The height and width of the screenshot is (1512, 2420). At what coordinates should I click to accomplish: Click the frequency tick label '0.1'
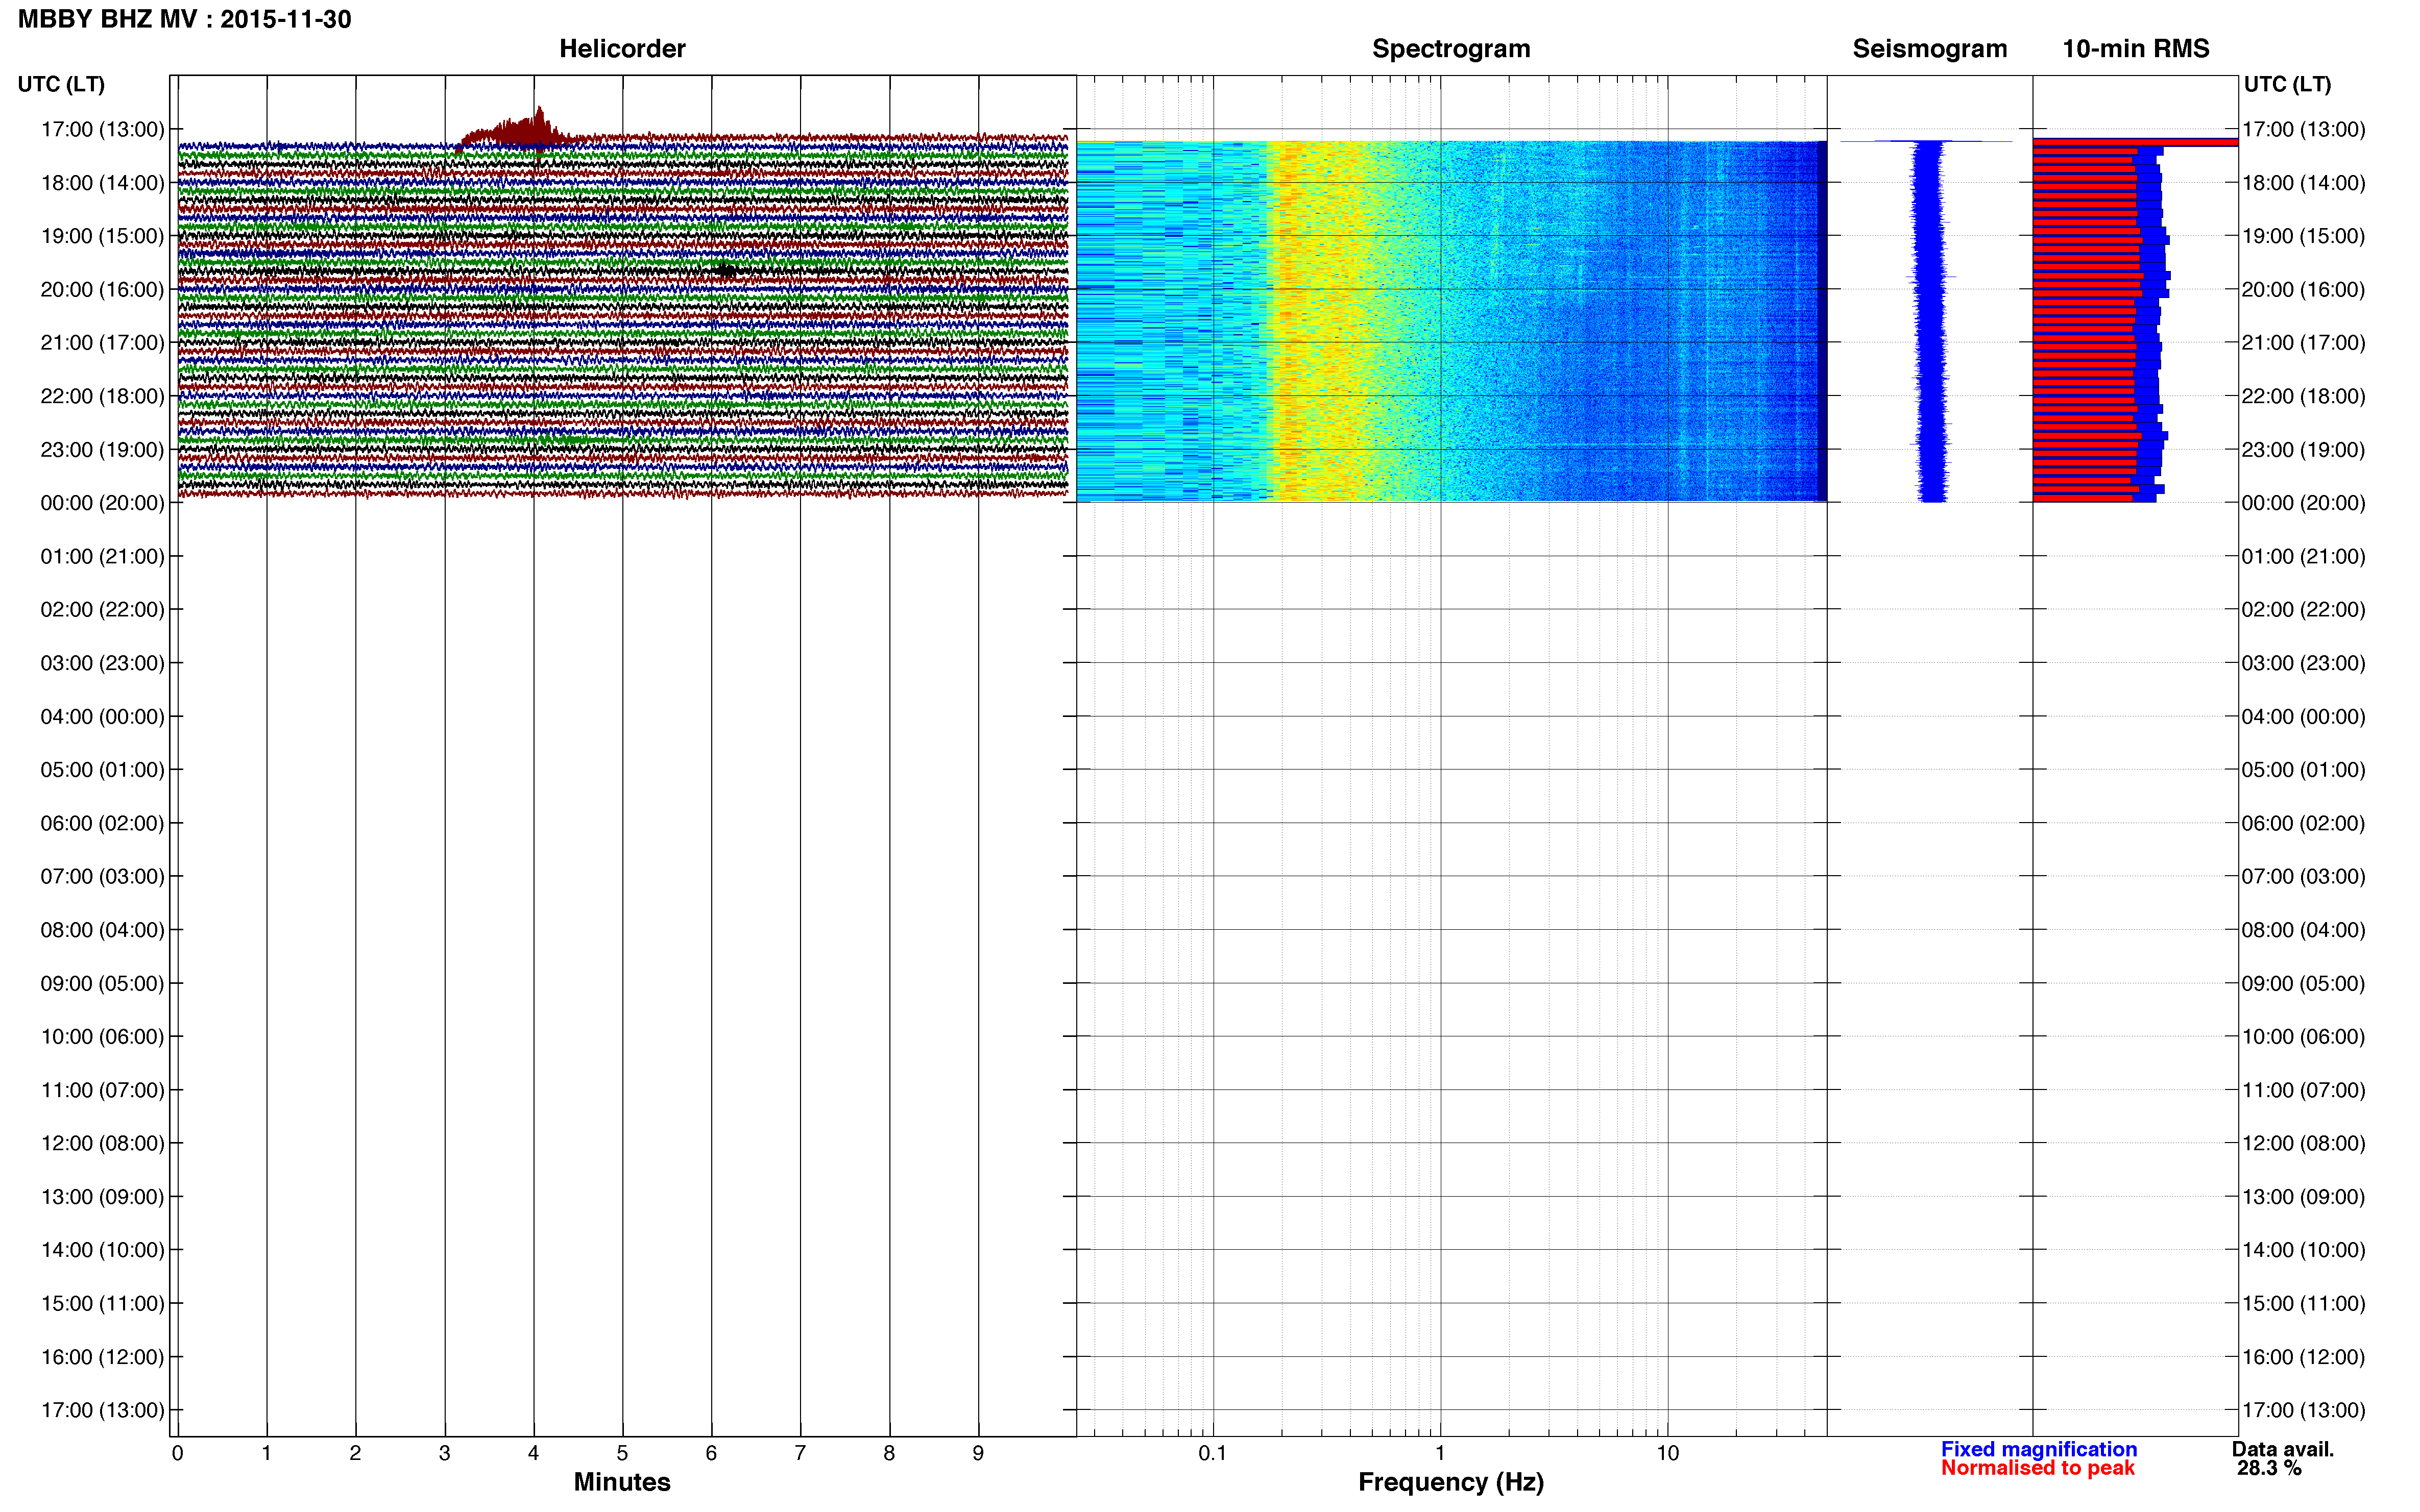pyautogui.click(x=1213, y=1453)
